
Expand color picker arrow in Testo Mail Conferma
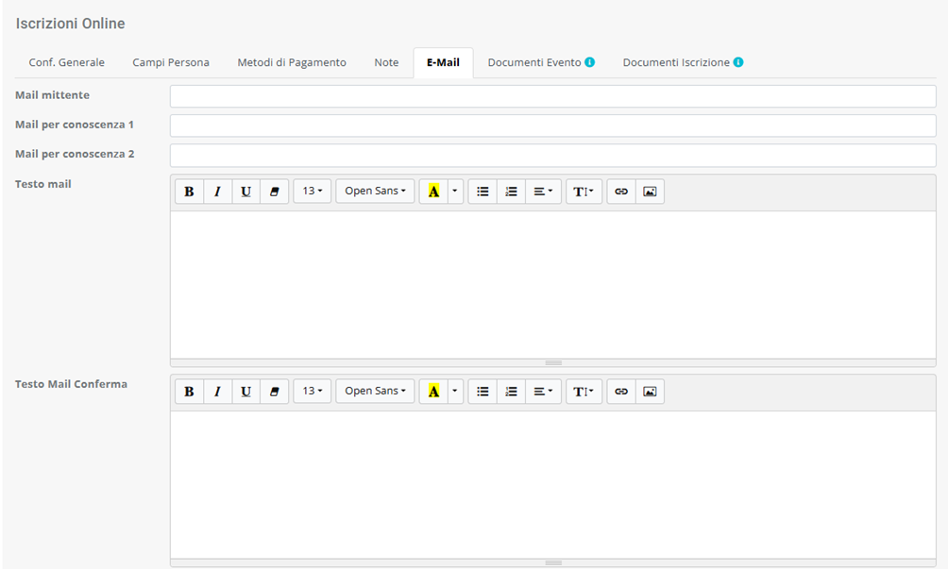pos(455,392)
